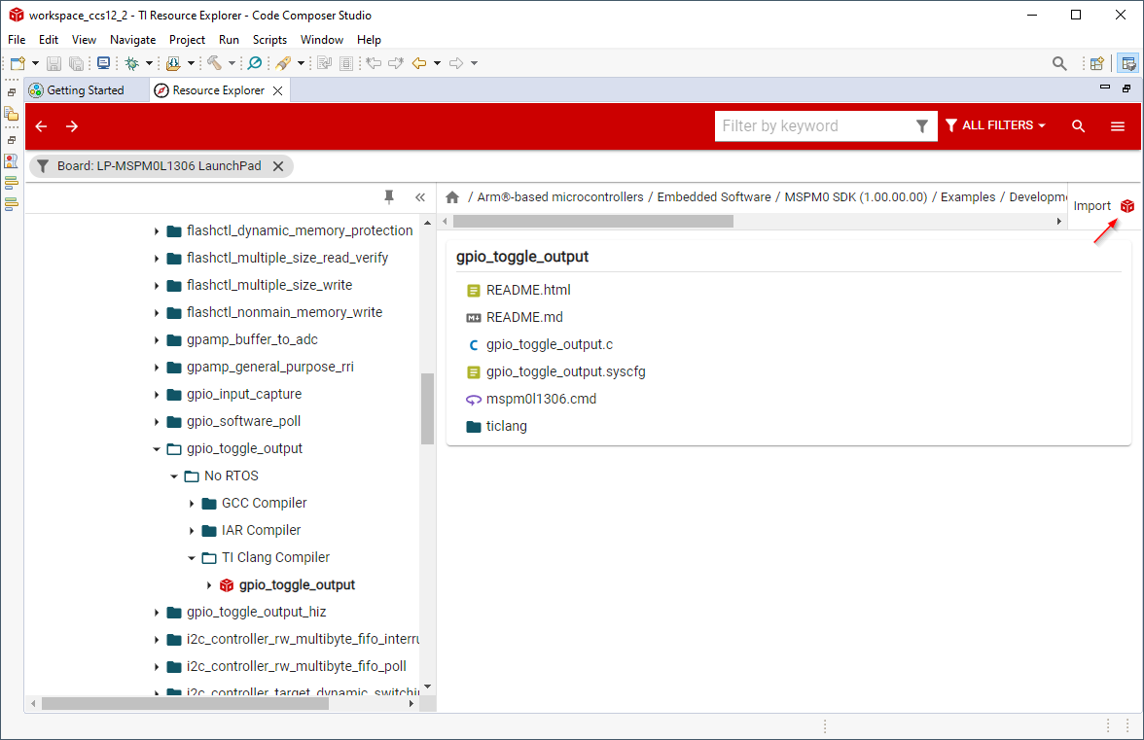This screenshot has width=1144, height=740.
Task: Click the red Import project icon
Action: click(x=1126, y=206)
